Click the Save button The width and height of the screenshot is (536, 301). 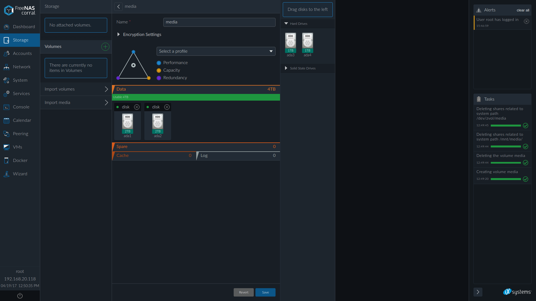265,292
